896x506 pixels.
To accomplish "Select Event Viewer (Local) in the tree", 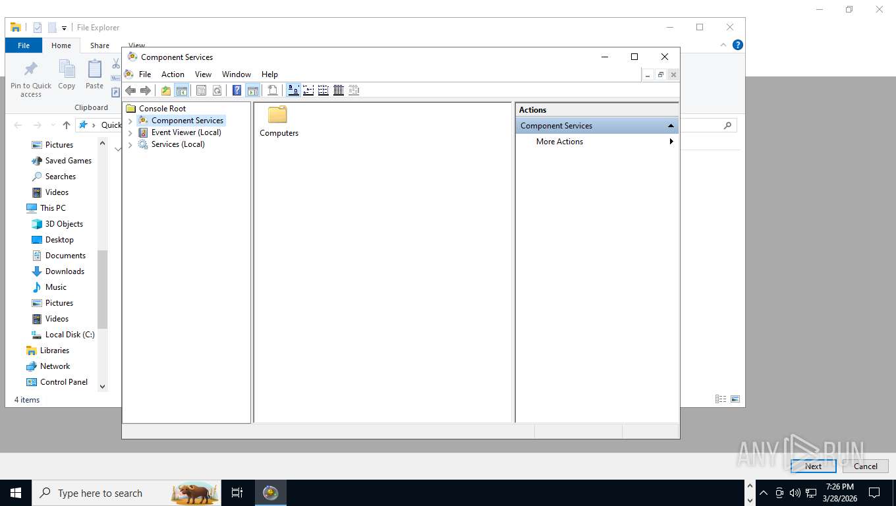I will (x=186, y=132).
